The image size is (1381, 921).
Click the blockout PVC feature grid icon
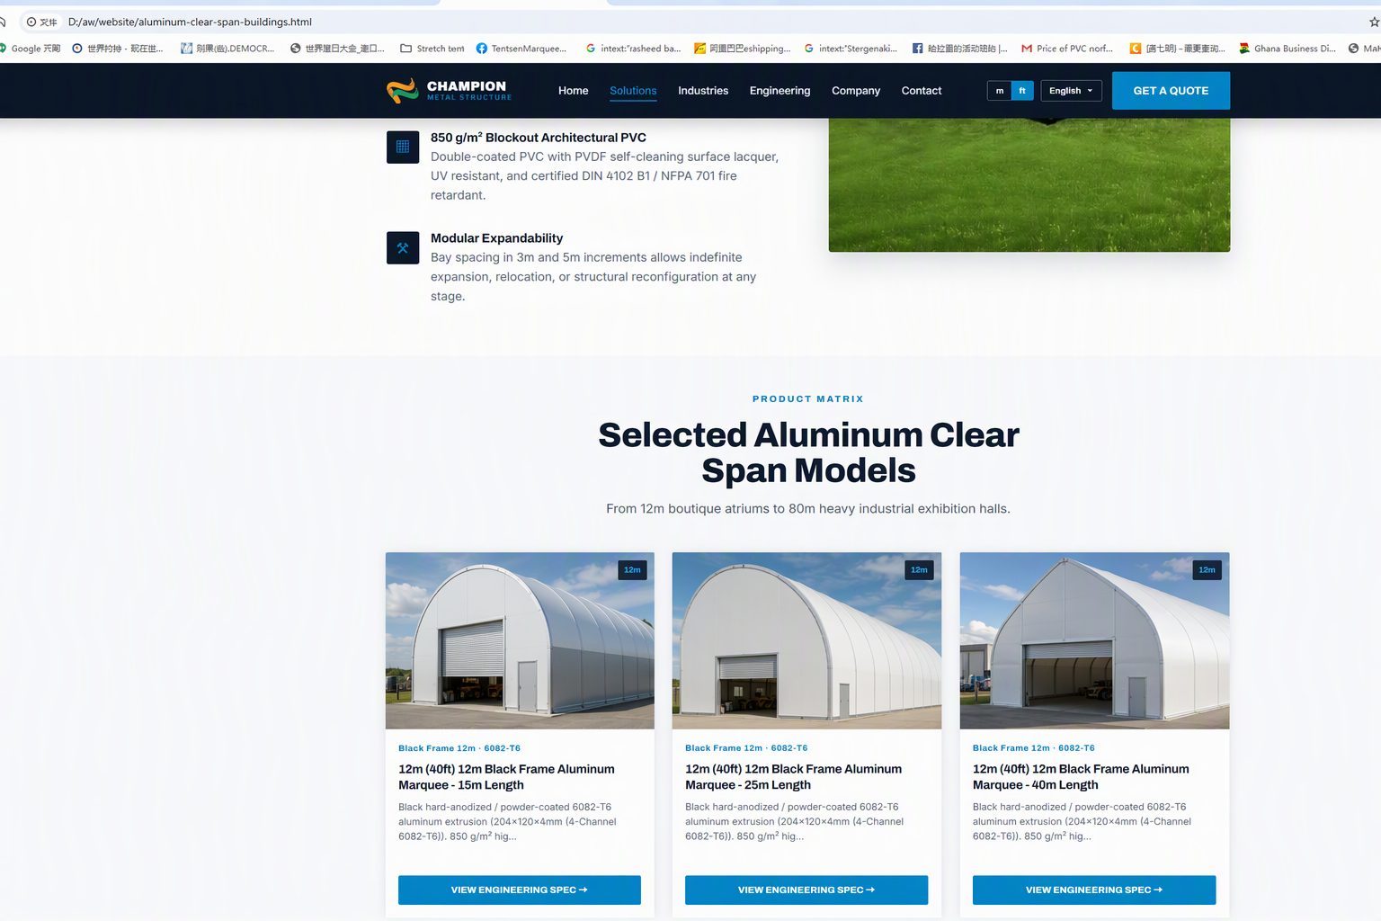pos(403,147)
